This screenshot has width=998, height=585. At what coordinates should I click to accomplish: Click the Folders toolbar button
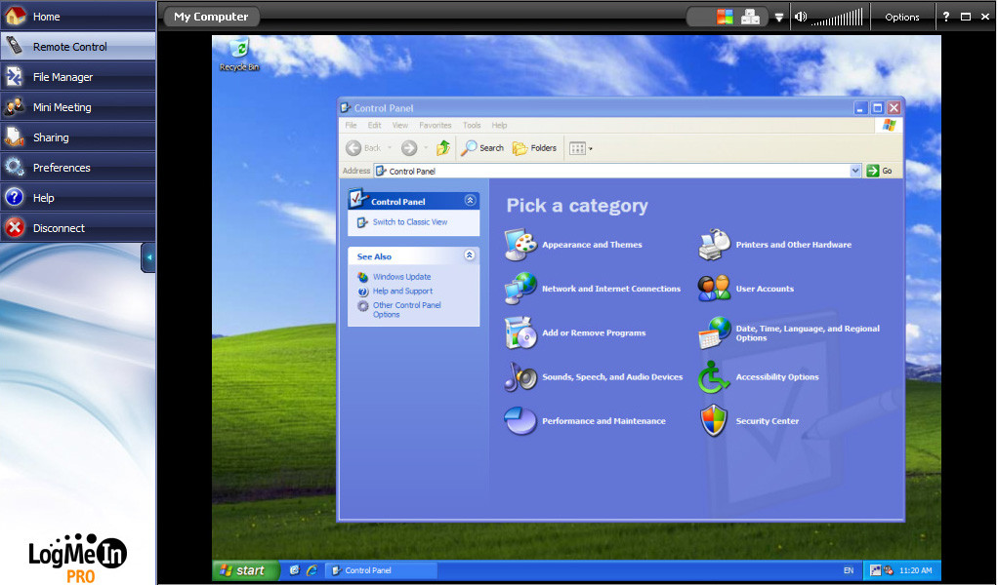(x=535, y=148)
